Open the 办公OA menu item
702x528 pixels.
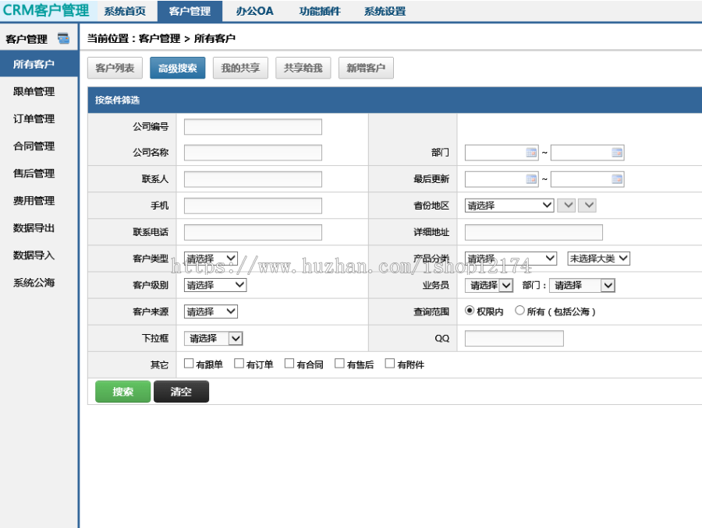point(253,10)
